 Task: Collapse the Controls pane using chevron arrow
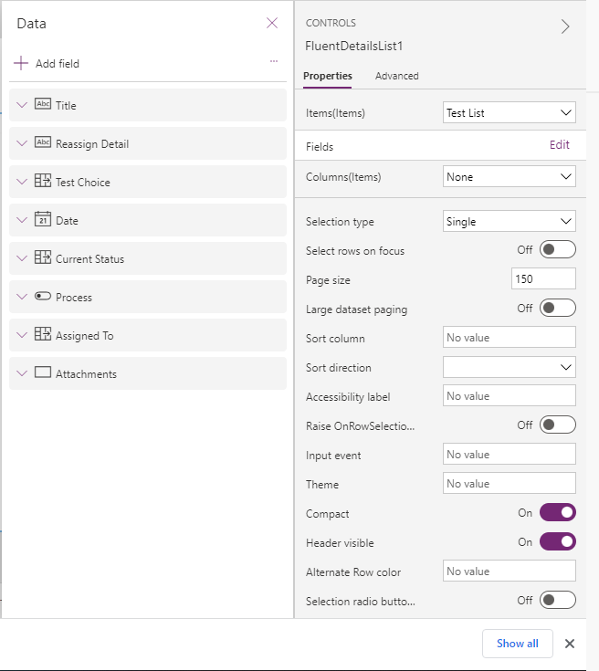(x=565, y=26)
